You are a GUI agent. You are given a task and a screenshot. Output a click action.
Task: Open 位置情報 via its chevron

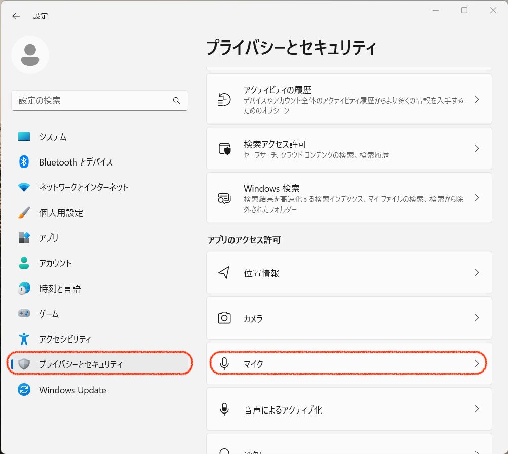pos(477,272)
